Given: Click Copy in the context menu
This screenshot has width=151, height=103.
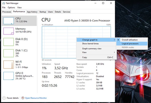Looking at the screenshot, I should (x=85, y=57).
